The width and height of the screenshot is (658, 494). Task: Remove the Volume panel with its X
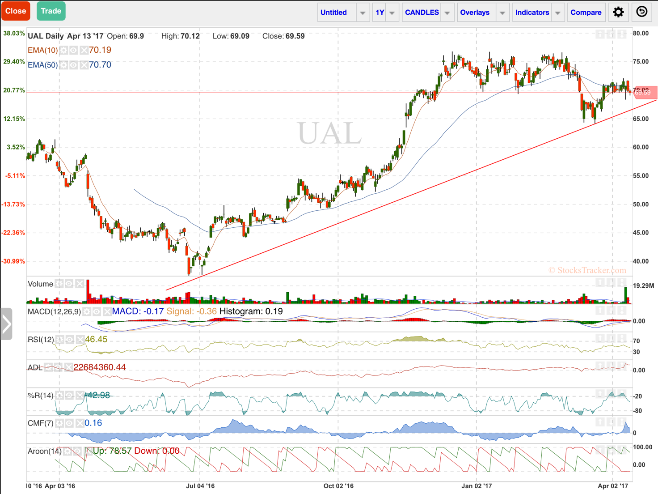[80, 284]
